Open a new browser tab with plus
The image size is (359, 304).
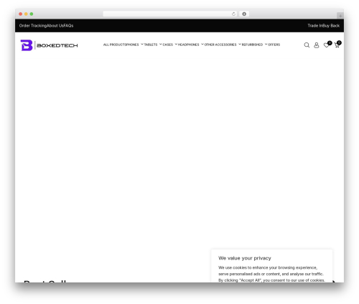340,16
